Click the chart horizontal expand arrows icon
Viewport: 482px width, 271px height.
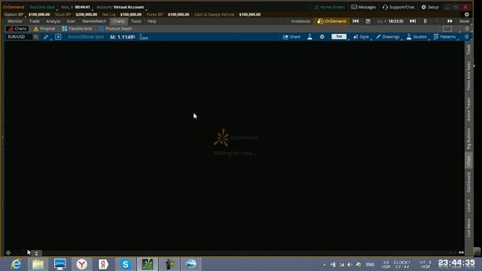coord(462,253)
